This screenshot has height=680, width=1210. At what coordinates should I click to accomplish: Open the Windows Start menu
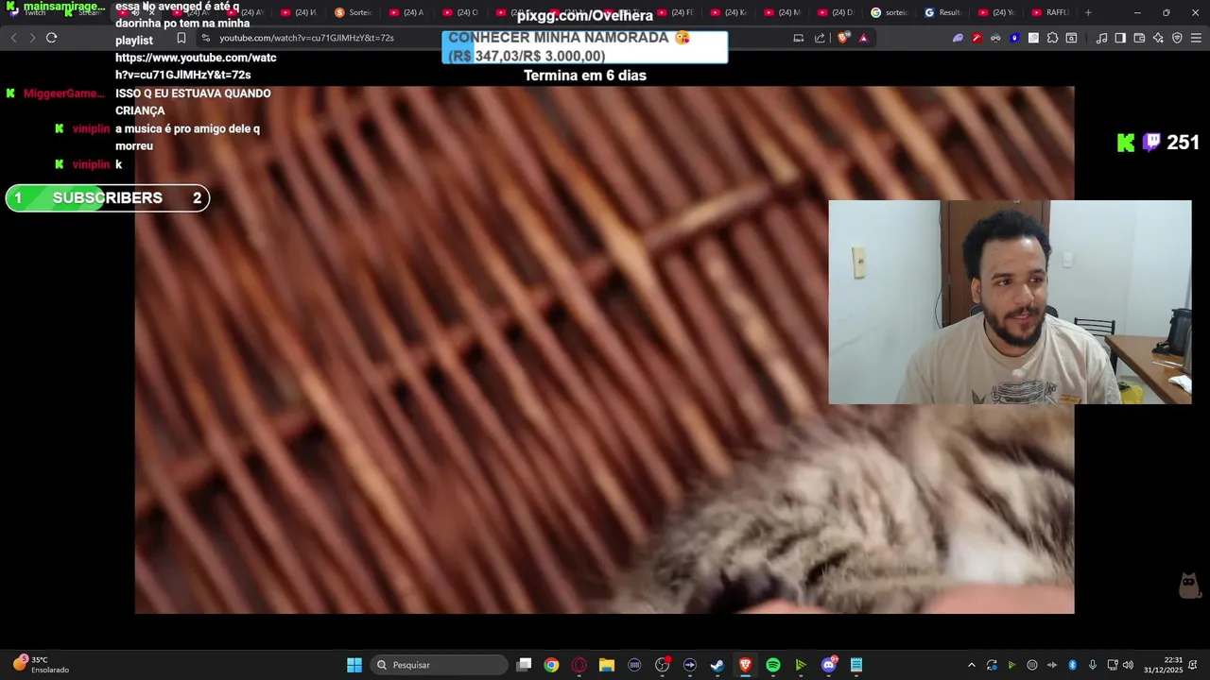click(354, 665)
